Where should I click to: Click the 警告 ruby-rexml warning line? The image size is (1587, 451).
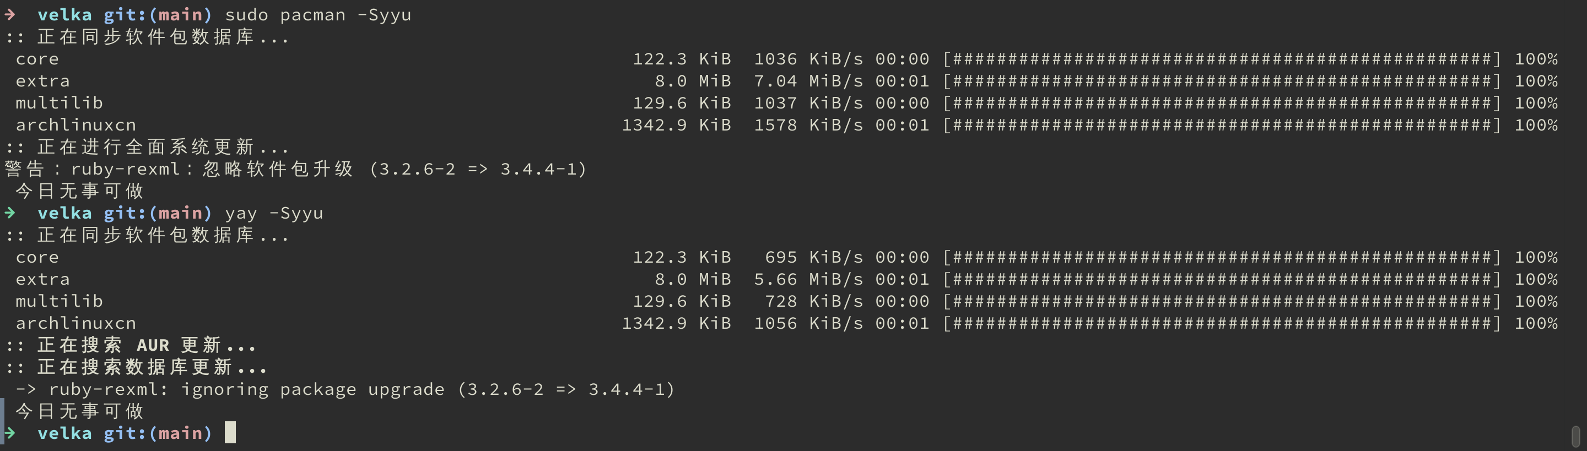296,169
